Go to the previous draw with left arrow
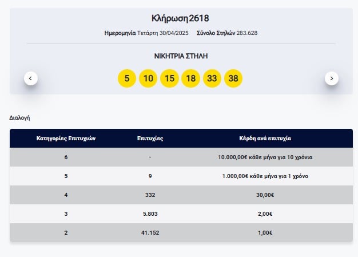The image size is (358, 257). [31, 78]
